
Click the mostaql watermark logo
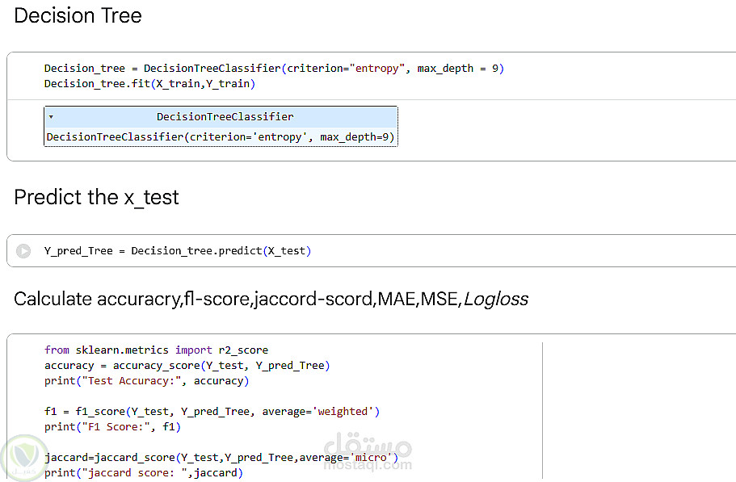(368, 454)
